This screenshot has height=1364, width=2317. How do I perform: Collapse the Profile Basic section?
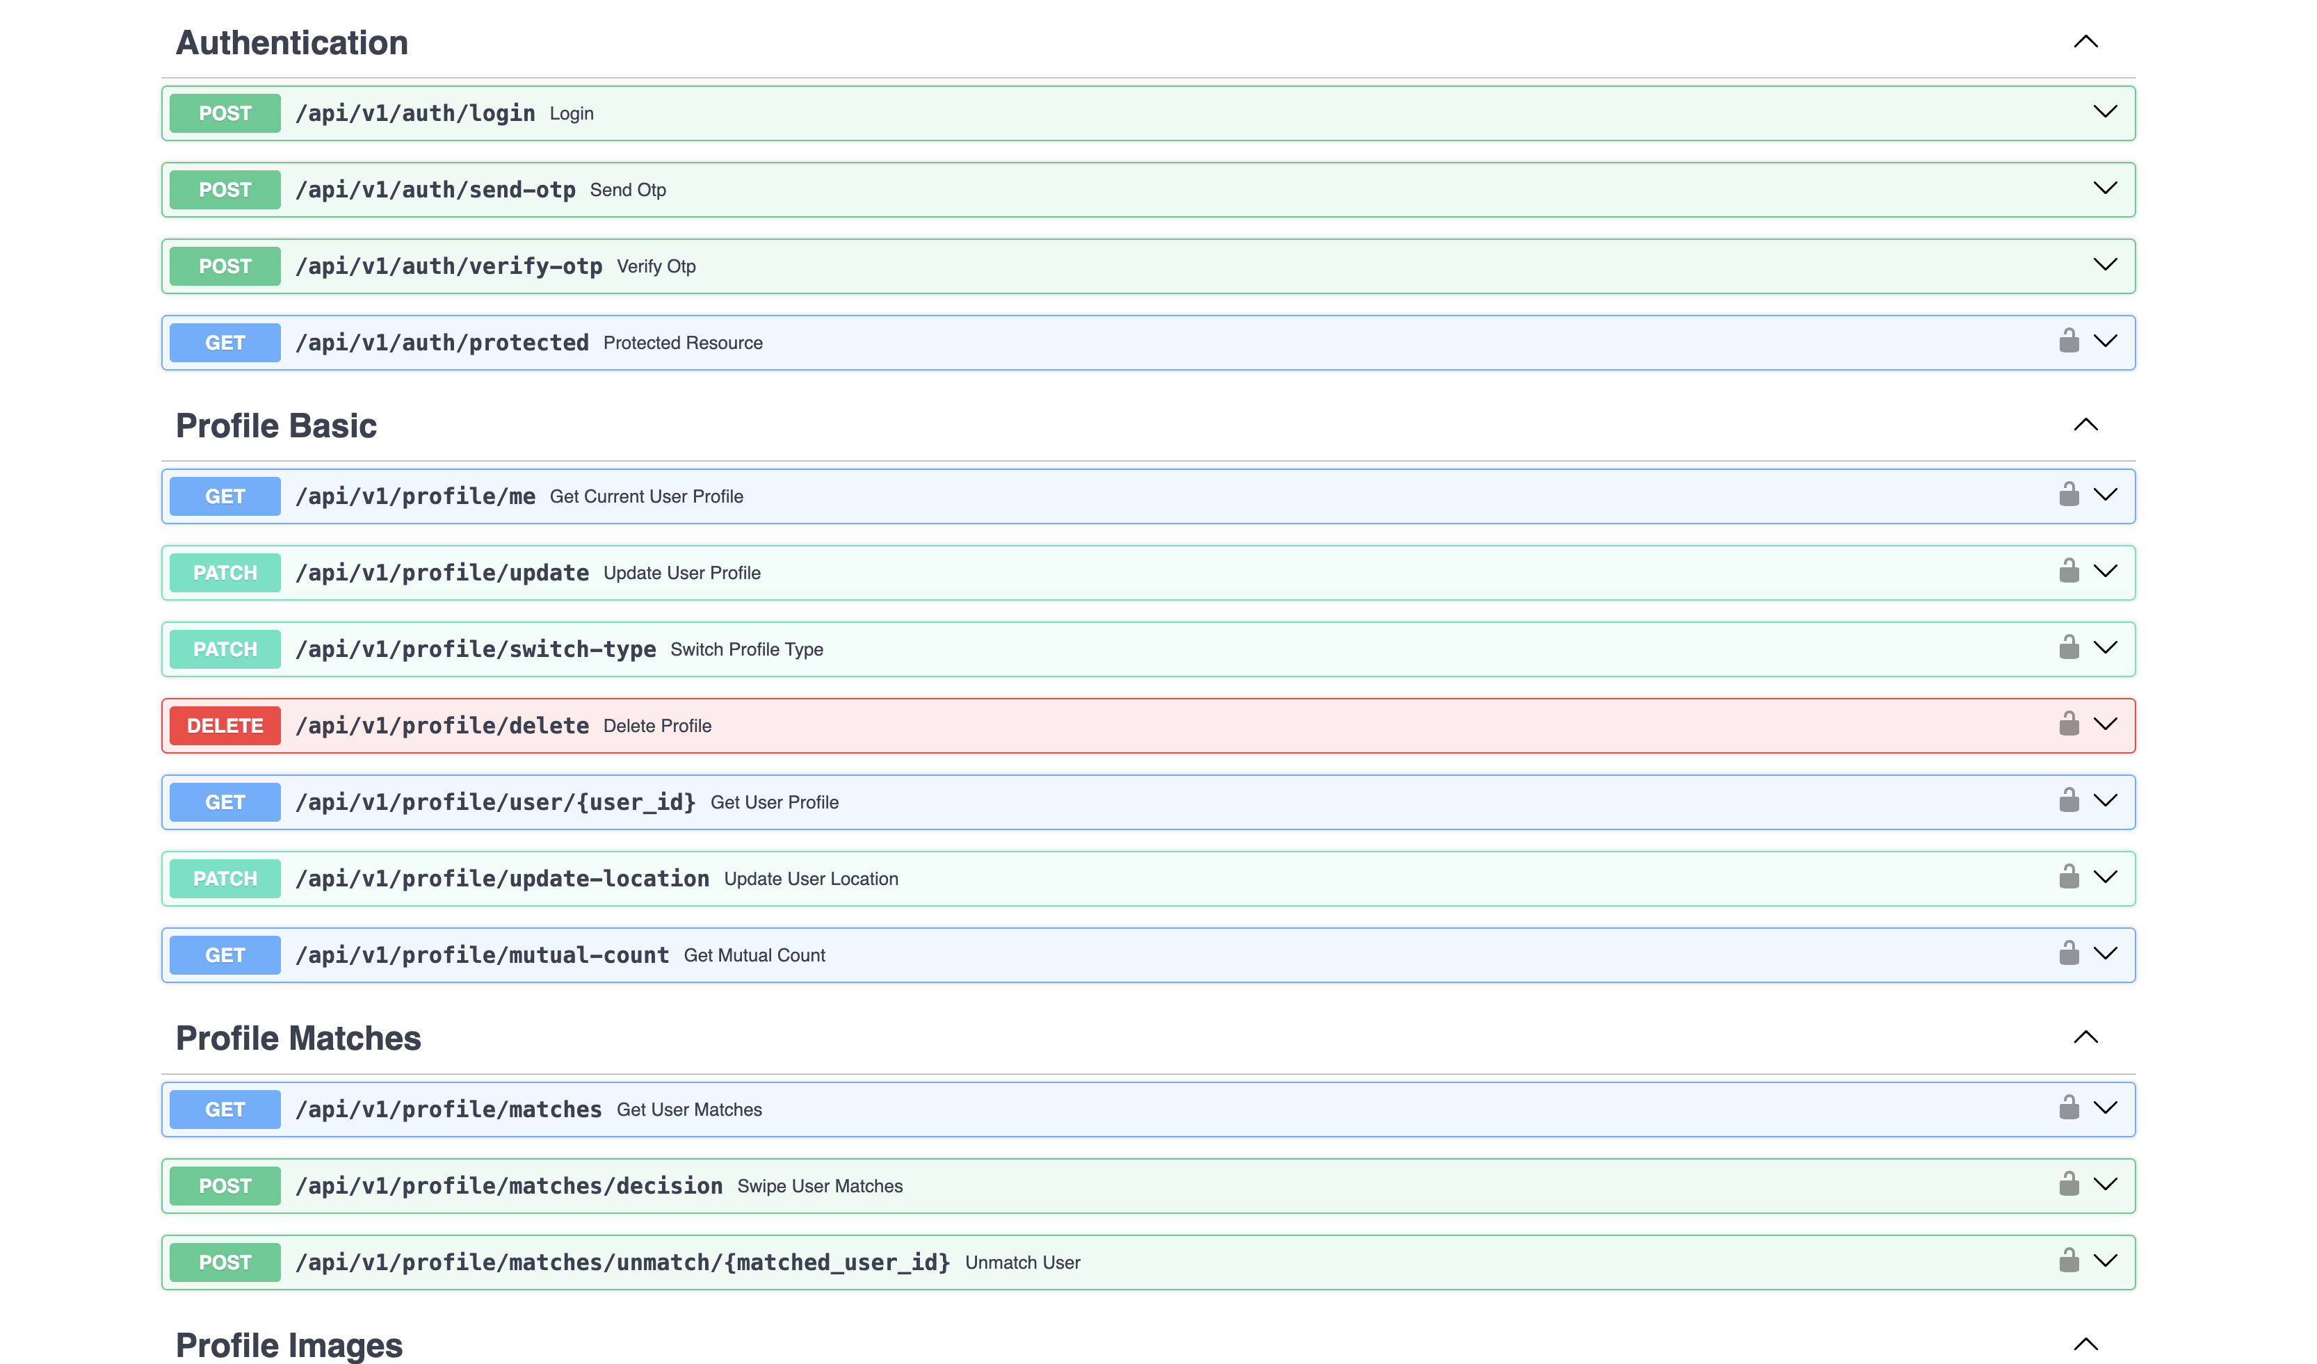point(2086,425)
